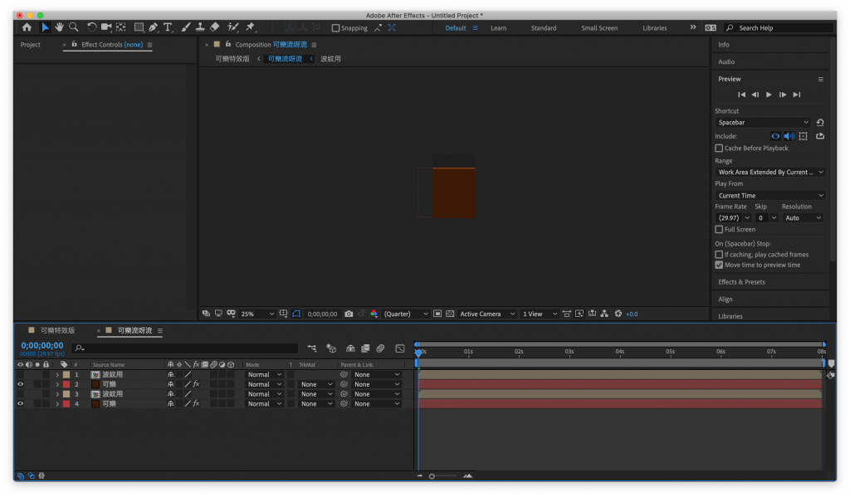Open the Effects & Presets panel
The image size is (850, 497).
pos(741,282)
